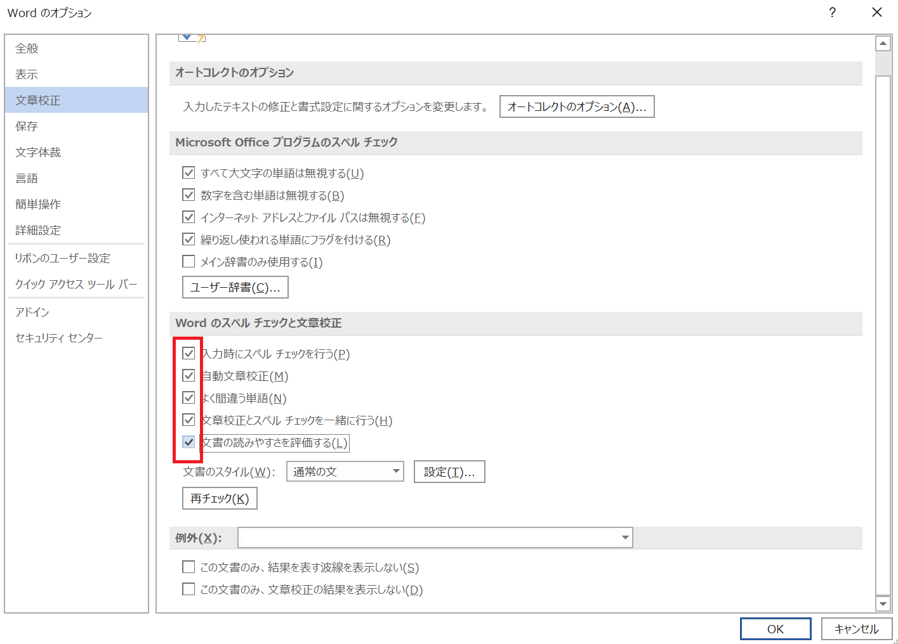
Task: Open ユーザー辞書(C)... dialog
Action: tap(235, 287)
